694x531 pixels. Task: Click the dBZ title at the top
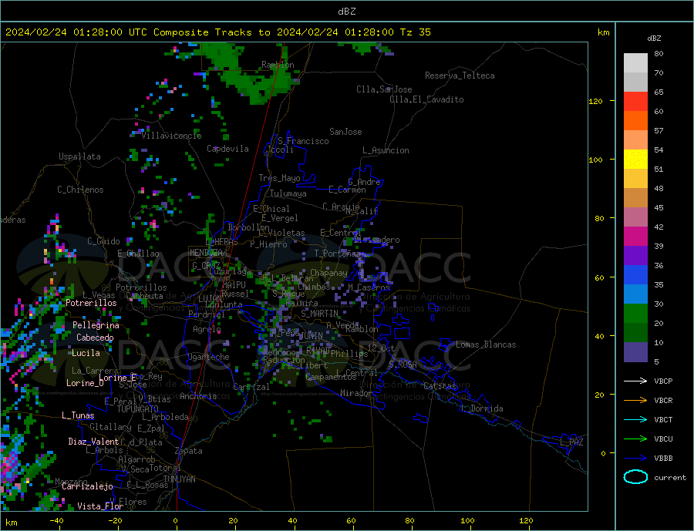point(346,12)
